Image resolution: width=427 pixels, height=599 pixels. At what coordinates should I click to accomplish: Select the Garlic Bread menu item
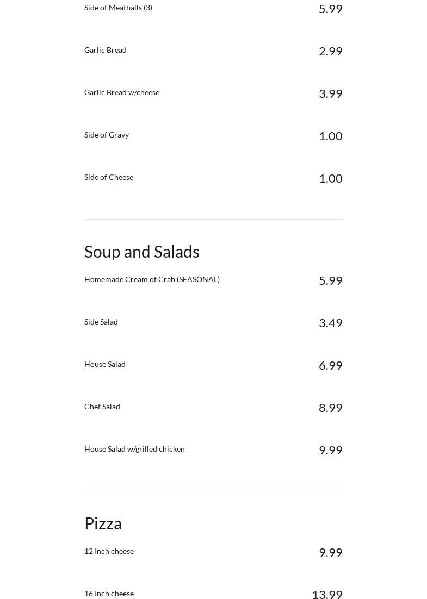[x=106, y=50]
